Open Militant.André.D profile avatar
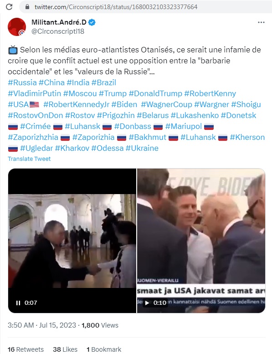Screen dimensions: 272x354 pyautogui.click(x=17, y=27)
